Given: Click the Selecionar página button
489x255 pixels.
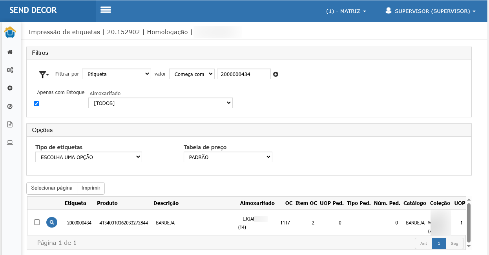Looking at the screenshot, I should [x=52, y=188].
